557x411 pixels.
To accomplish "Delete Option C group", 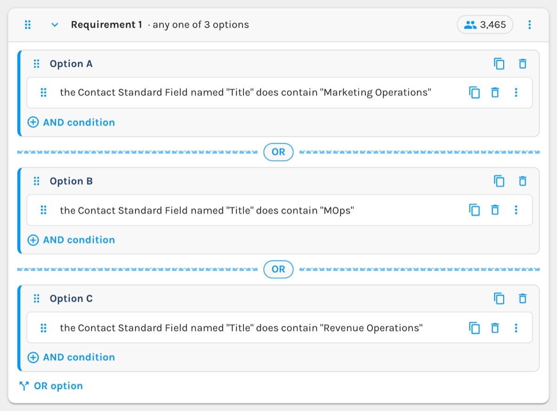I will coord(523,299).
